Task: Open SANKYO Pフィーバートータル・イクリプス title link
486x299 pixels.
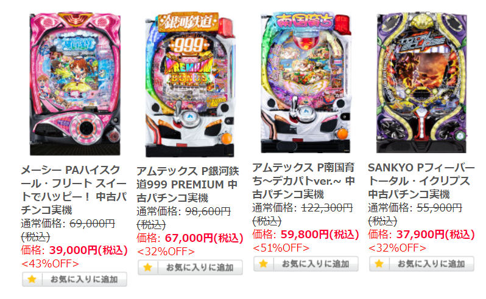Action: pyautogui.click(x=421, y=181)
